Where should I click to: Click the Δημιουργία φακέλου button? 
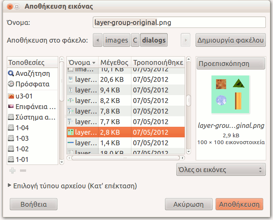coord(230,40)
